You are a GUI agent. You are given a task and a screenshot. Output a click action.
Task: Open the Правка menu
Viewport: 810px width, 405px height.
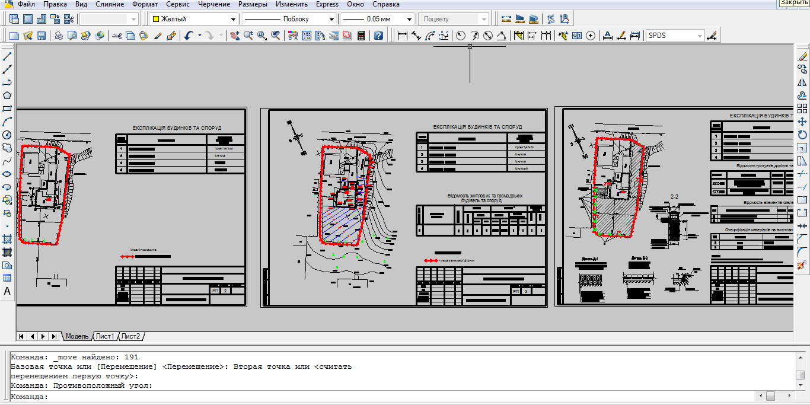pos(56,4)
